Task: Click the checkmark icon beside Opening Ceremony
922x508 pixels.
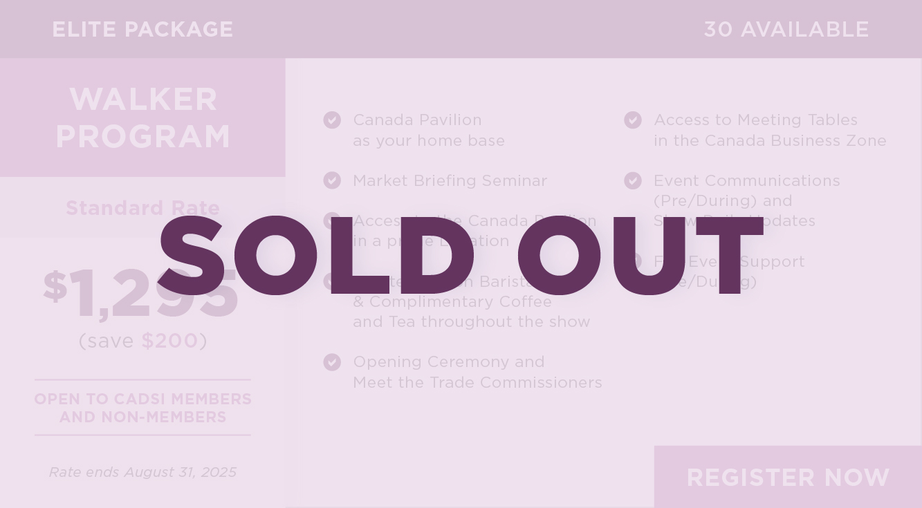Action: click(332, 362)
